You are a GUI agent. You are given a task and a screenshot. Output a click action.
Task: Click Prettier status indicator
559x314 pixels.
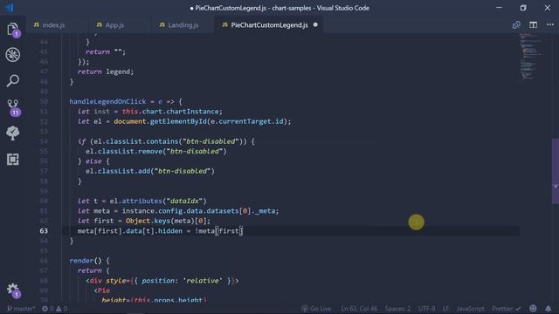[507, 309]
